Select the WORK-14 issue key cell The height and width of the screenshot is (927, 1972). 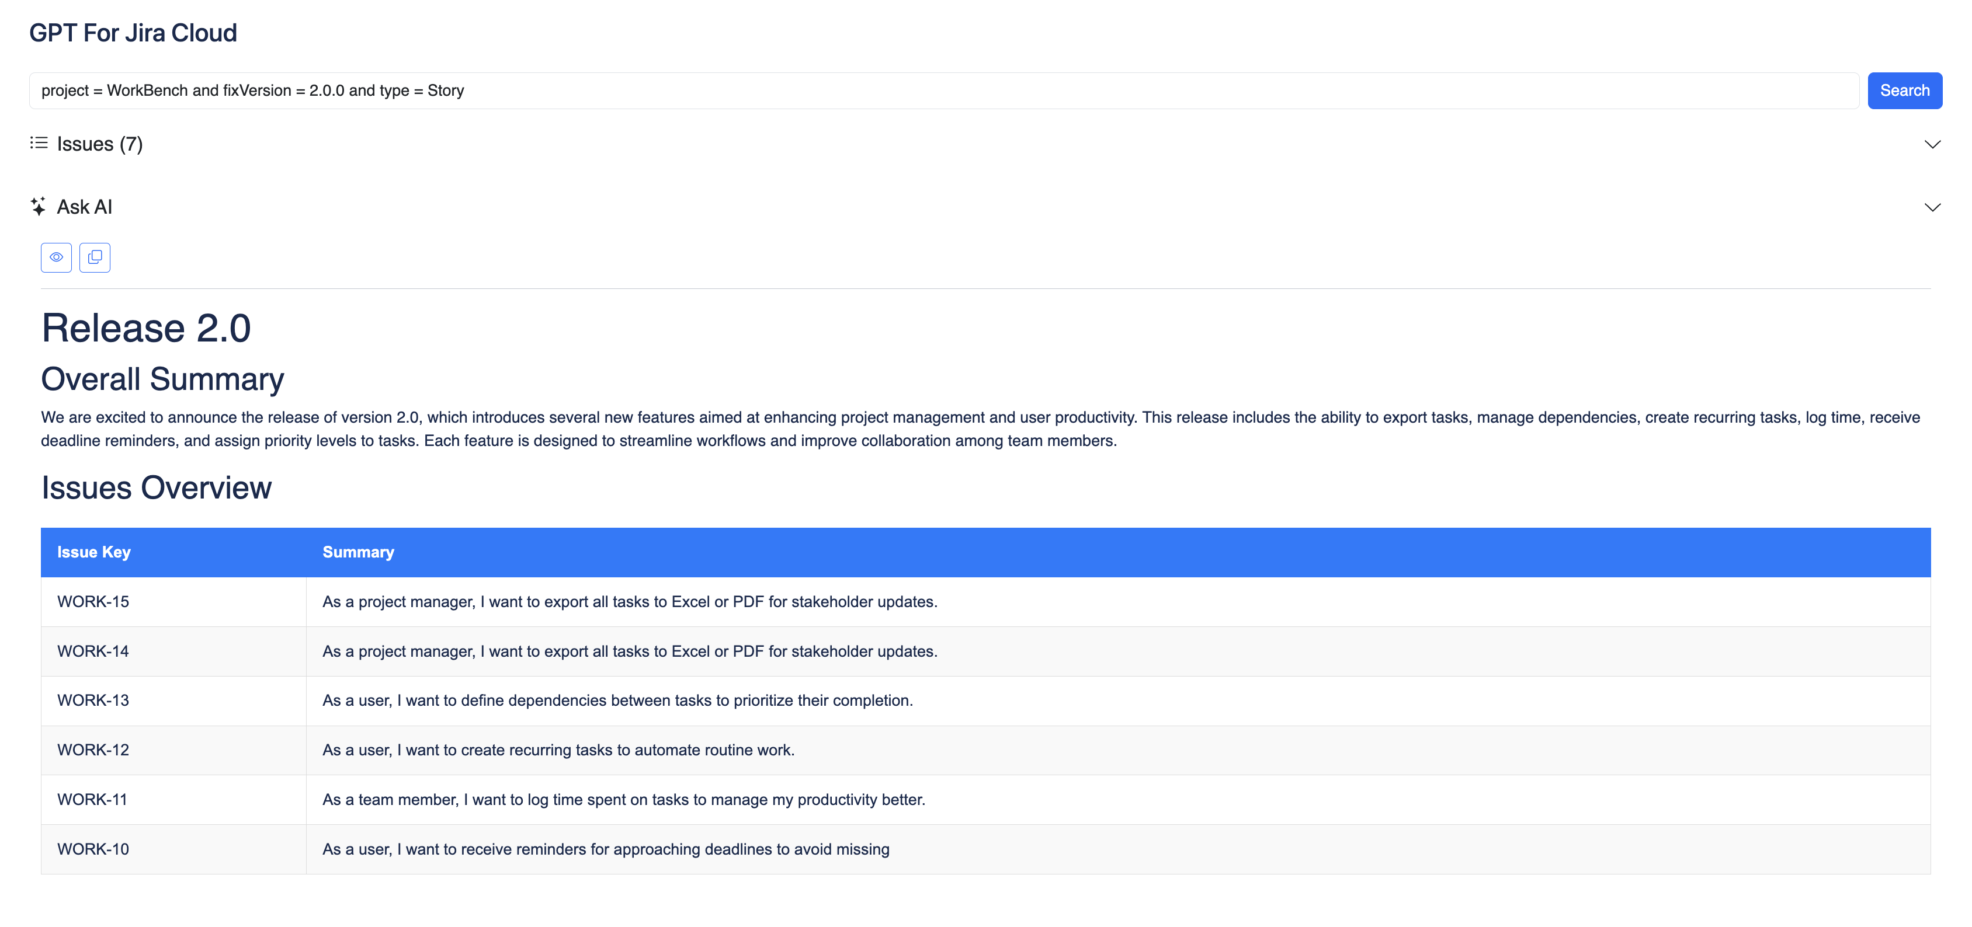click(93, 651)
